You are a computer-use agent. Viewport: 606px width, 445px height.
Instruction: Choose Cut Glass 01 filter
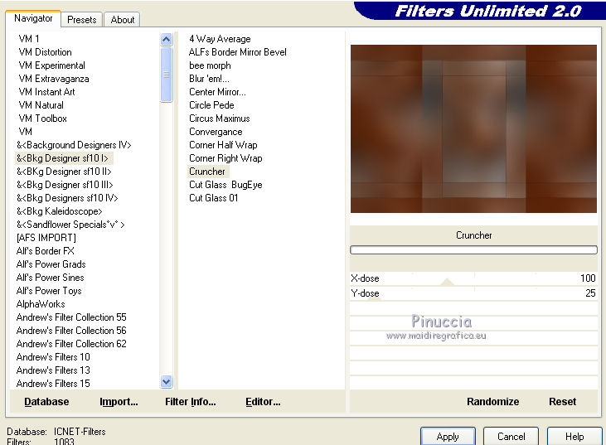(x=213, y=198)
